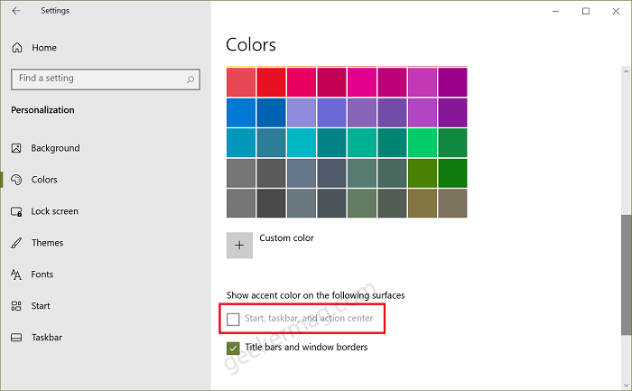Click the back arrow icon
The height and width of the screenshot is (391, 632).
[x=16, y=11]
